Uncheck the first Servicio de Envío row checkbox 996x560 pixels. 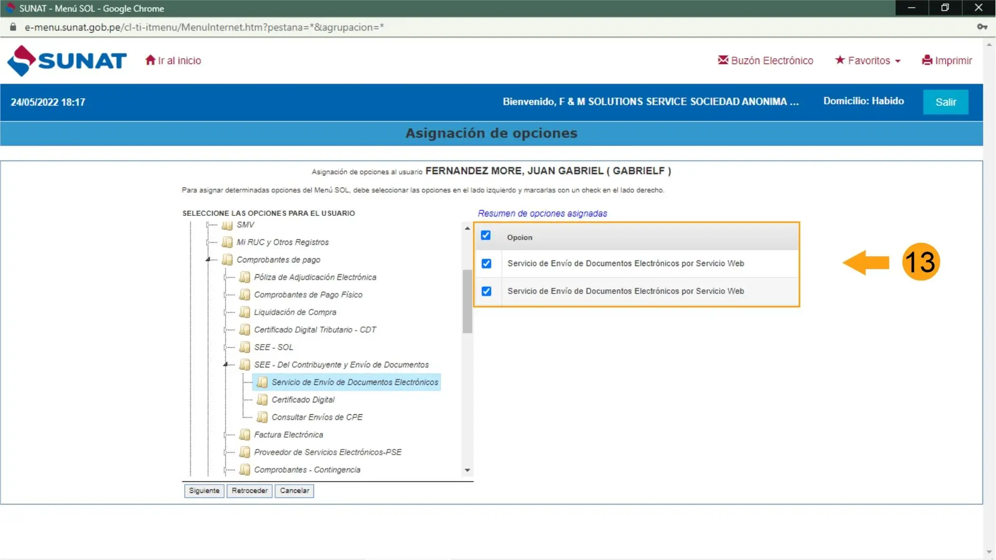[487, 264]
